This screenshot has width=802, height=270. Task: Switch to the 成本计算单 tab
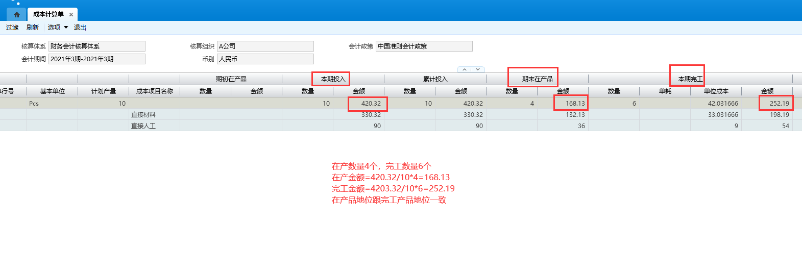click(48, 14)
